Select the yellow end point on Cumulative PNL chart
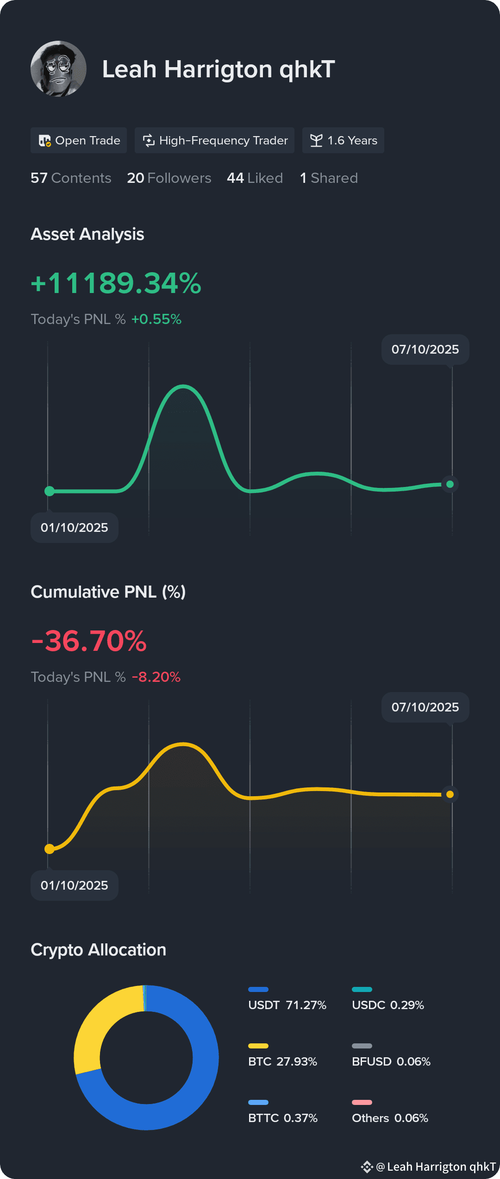 click(x=450, y=794)
